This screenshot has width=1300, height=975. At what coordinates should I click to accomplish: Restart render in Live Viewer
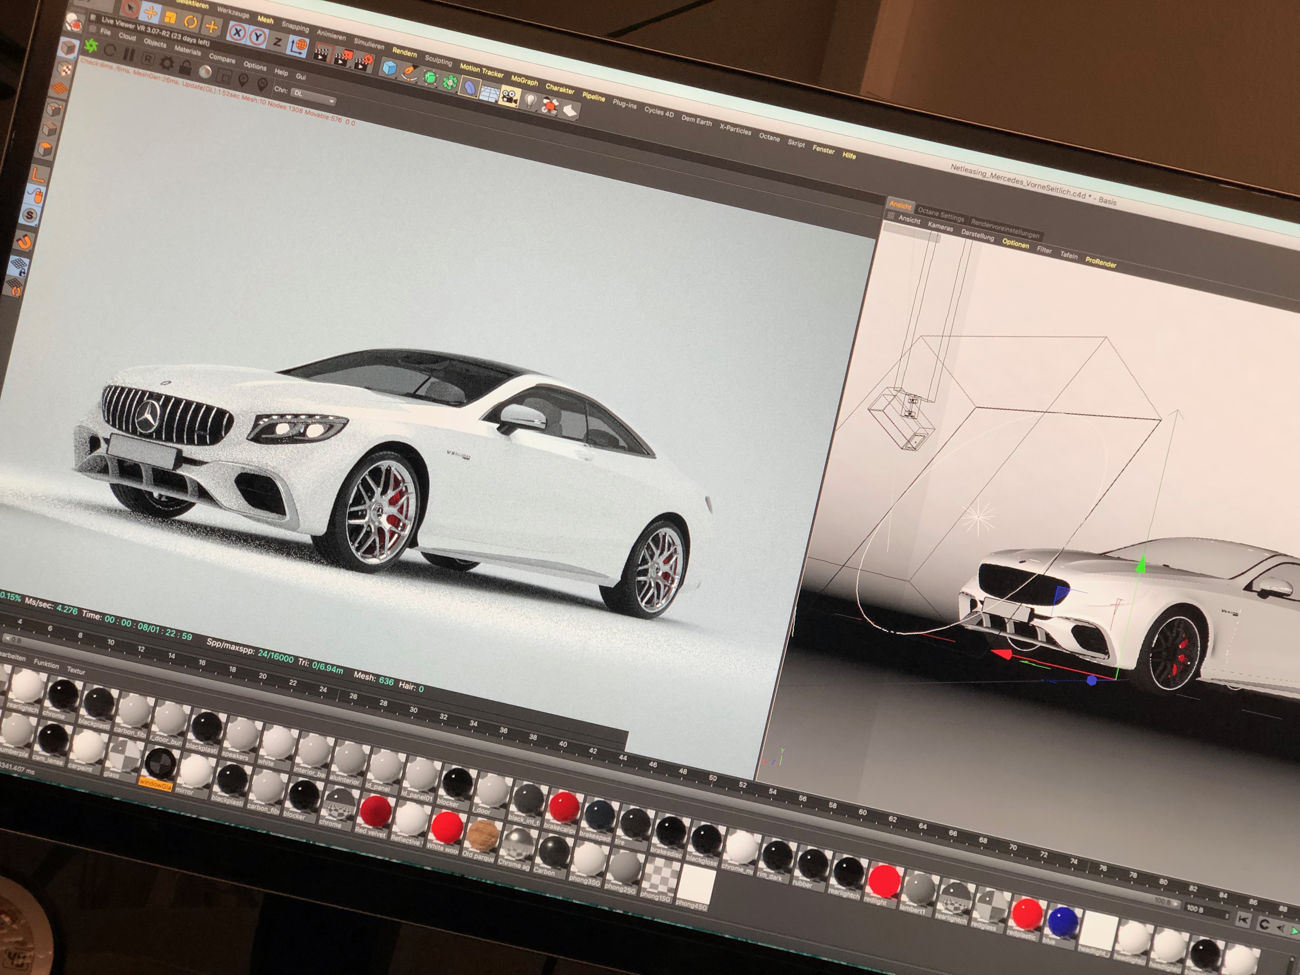point(110,50)
